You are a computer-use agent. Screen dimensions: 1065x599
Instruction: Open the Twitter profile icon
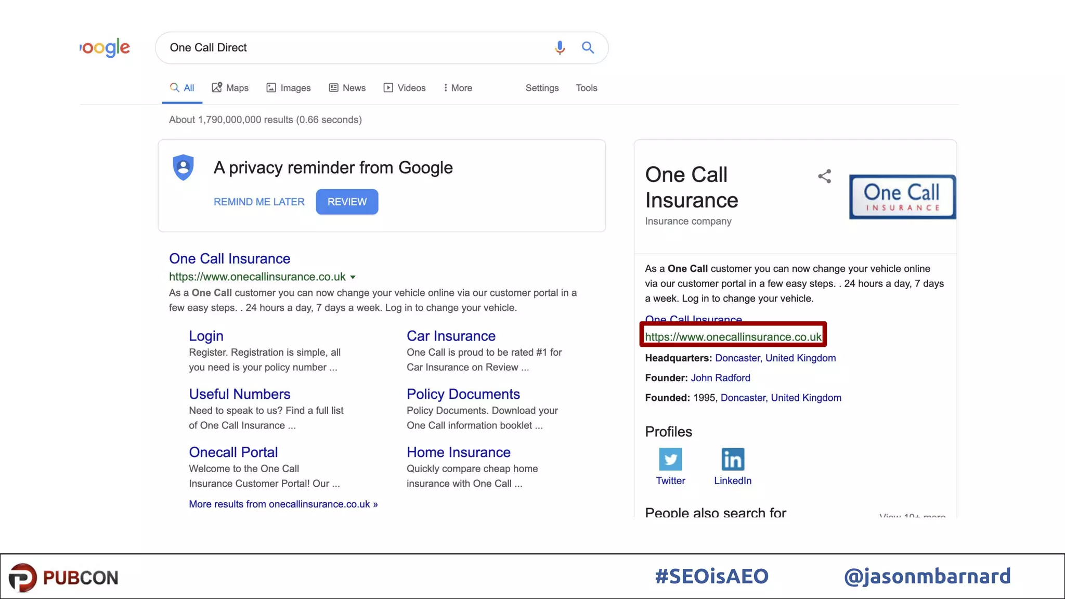(670, 459)
